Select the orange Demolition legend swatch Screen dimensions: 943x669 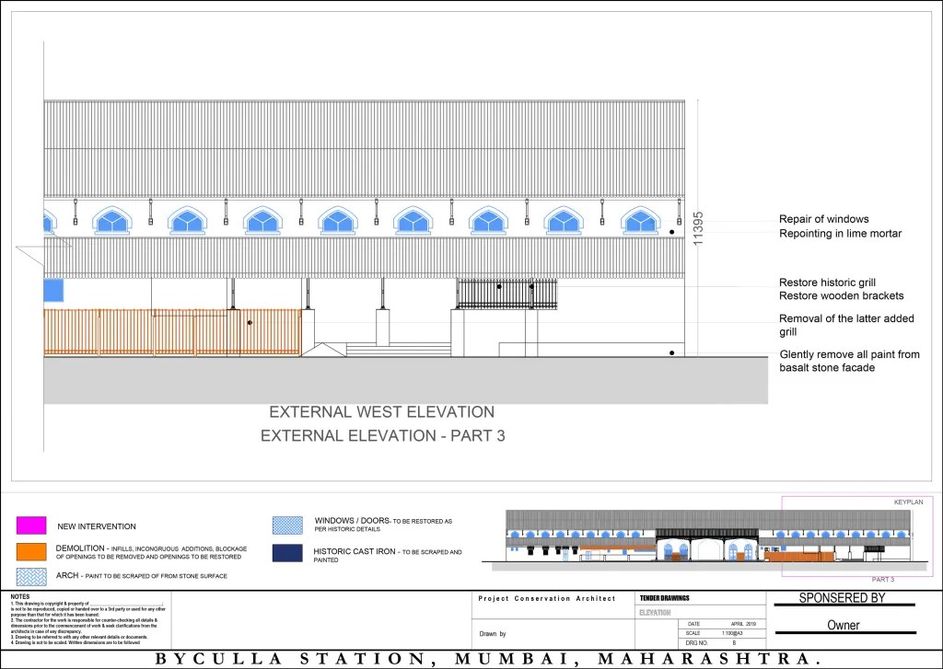30,551
